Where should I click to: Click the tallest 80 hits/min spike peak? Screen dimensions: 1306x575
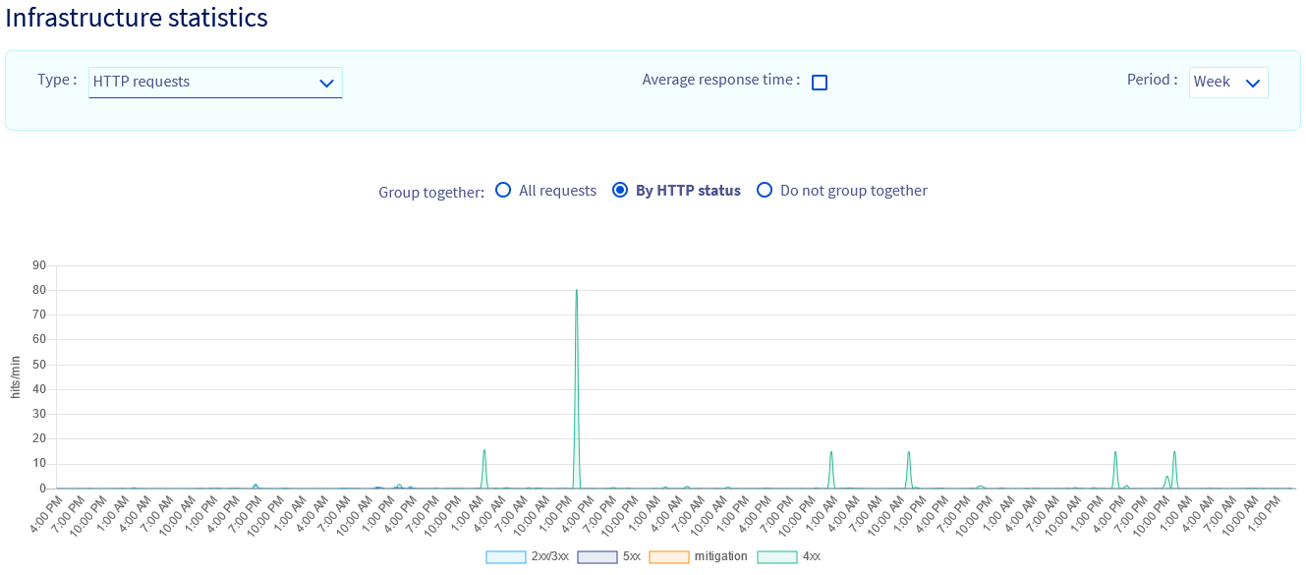tap(577, 291)
